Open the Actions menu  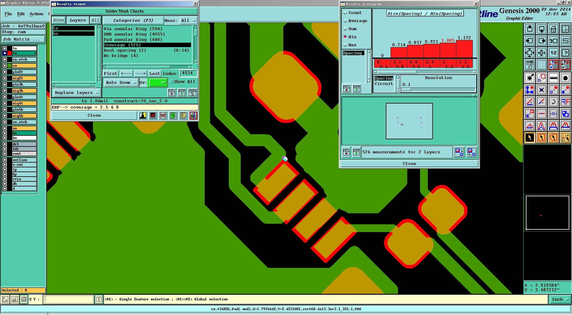(x=36, y=14)
